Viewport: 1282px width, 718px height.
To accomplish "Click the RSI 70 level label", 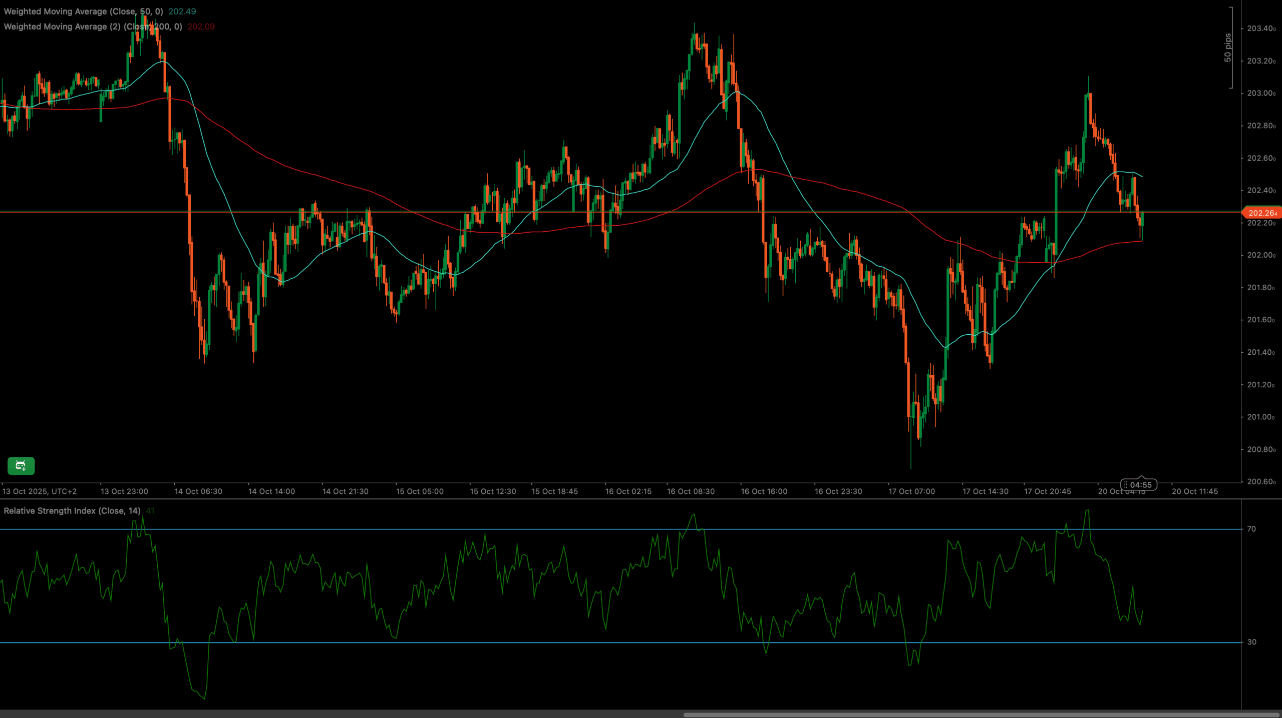I will [1251, 529].
